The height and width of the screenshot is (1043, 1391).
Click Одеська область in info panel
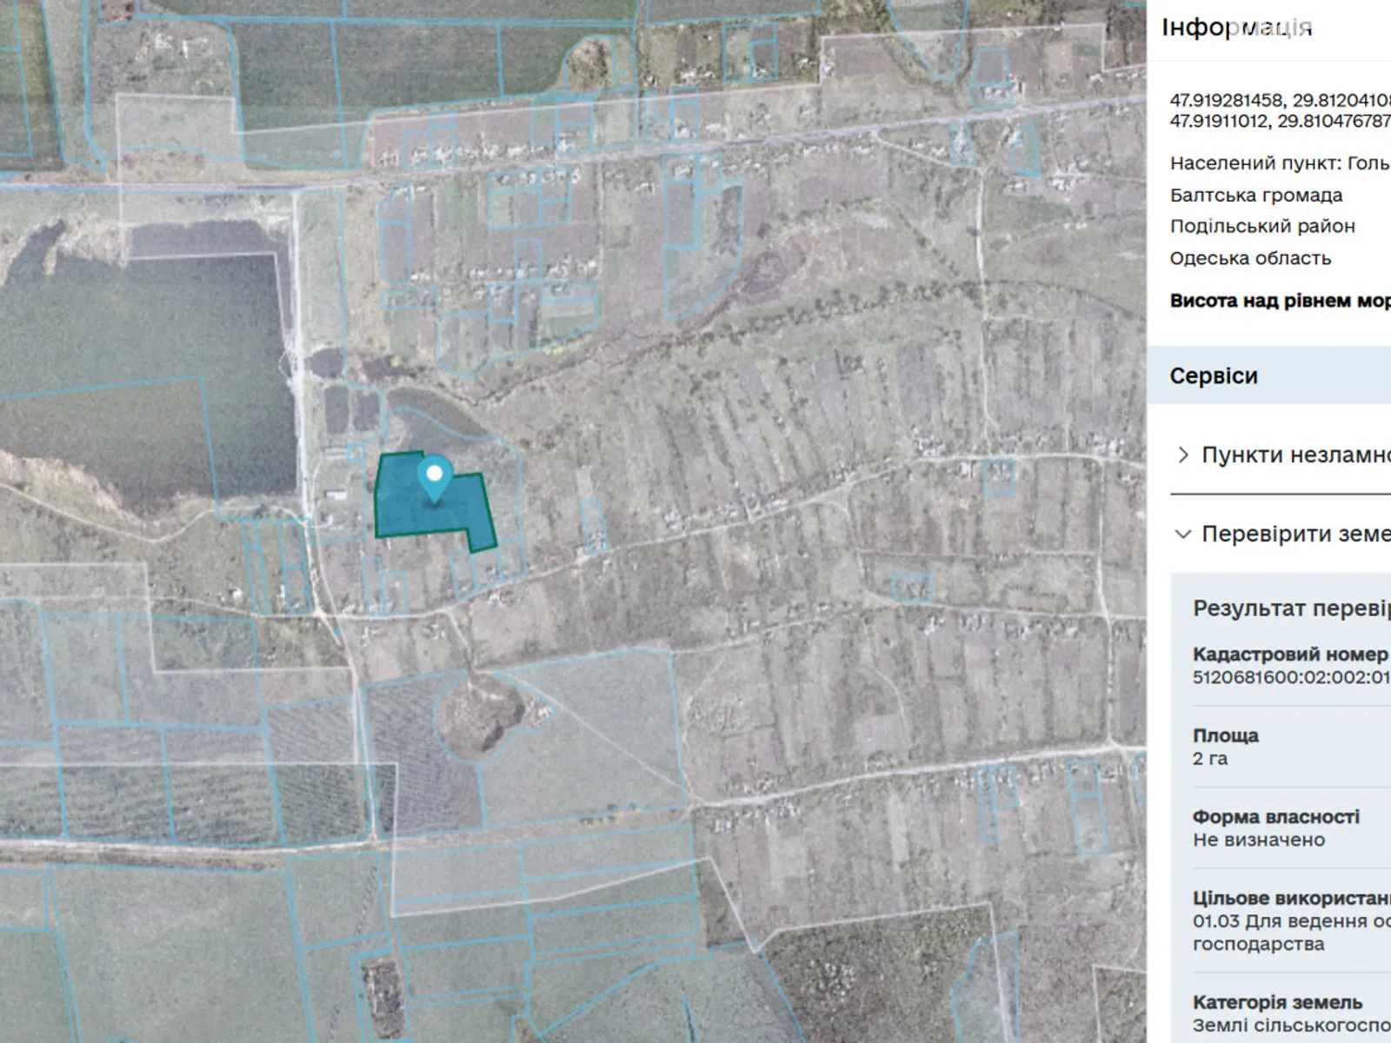(1250, 258)
